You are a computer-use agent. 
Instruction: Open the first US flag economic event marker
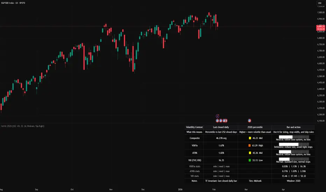coord(218,120)
